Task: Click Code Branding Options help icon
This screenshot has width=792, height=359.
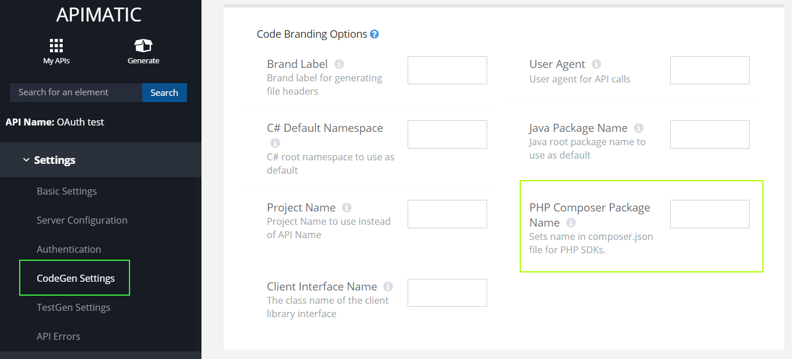Action: point(375,34)
